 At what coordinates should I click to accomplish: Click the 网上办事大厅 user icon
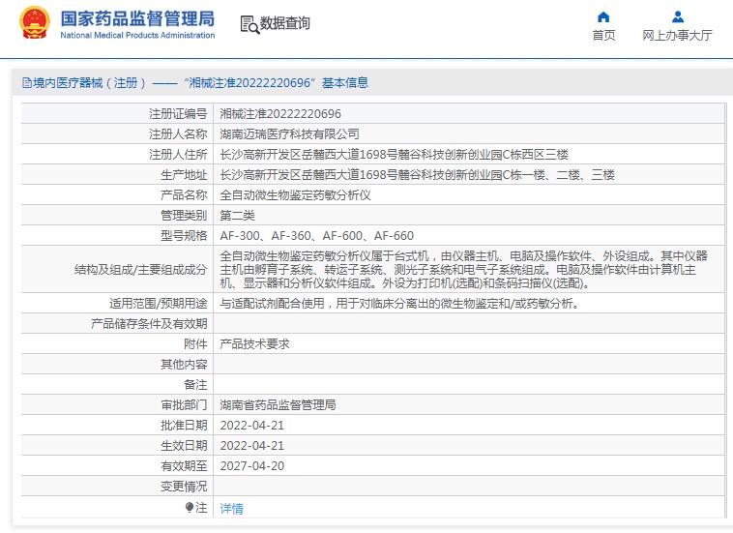click(x=677, y=17)
